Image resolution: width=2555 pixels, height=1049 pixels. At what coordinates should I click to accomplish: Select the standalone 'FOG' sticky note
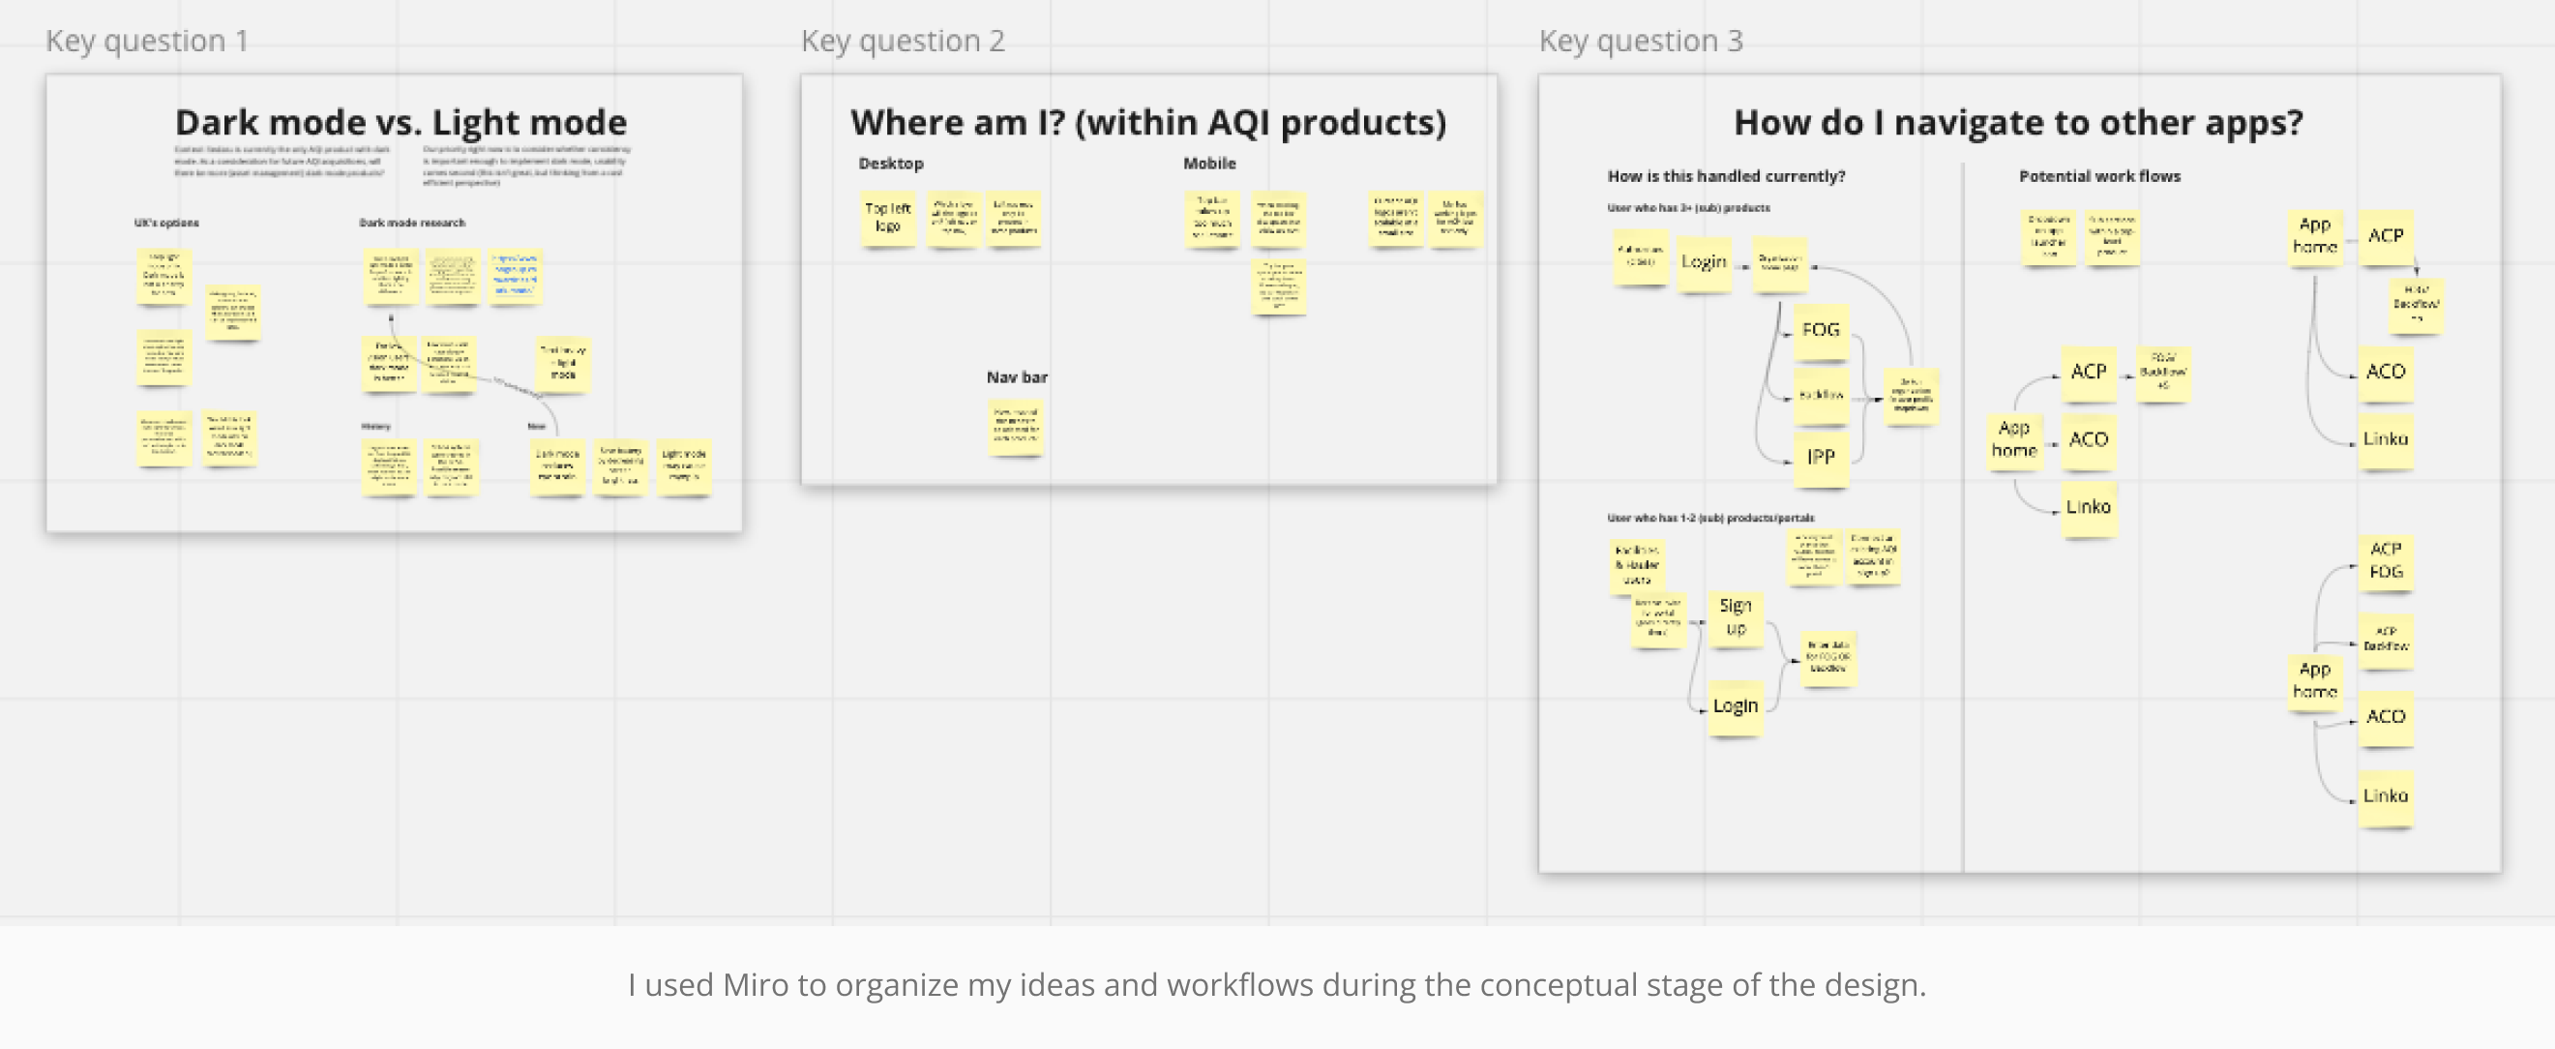[x=1820, y=331]
